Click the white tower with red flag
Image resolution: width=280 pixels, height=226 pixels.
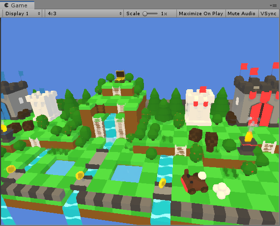click(199, 106)
